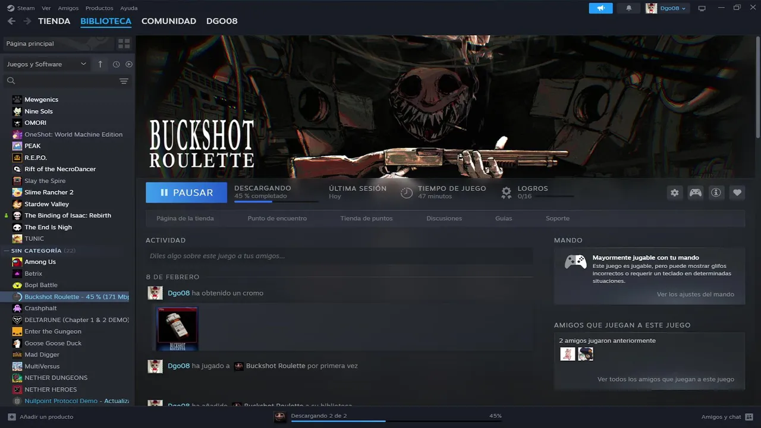Viewport: 761px width, 428px height.
Task: Open the DGO08 profile tab
Action: tap(222, 21)
